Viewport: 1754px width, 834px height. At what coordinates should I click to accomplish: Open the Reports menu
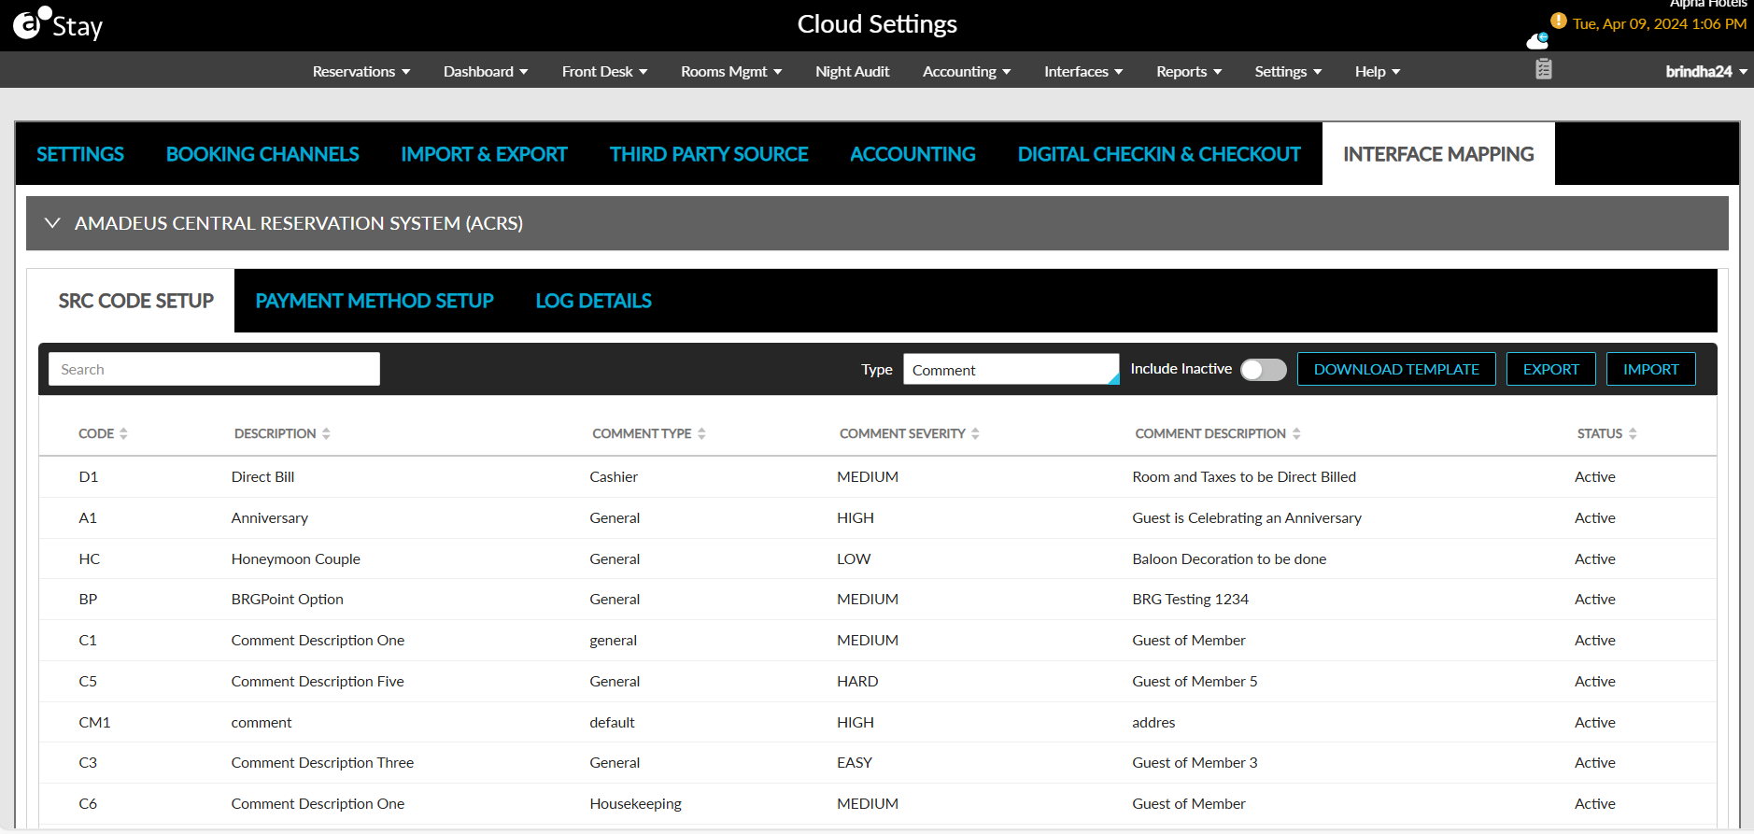tap(1189, 71)
